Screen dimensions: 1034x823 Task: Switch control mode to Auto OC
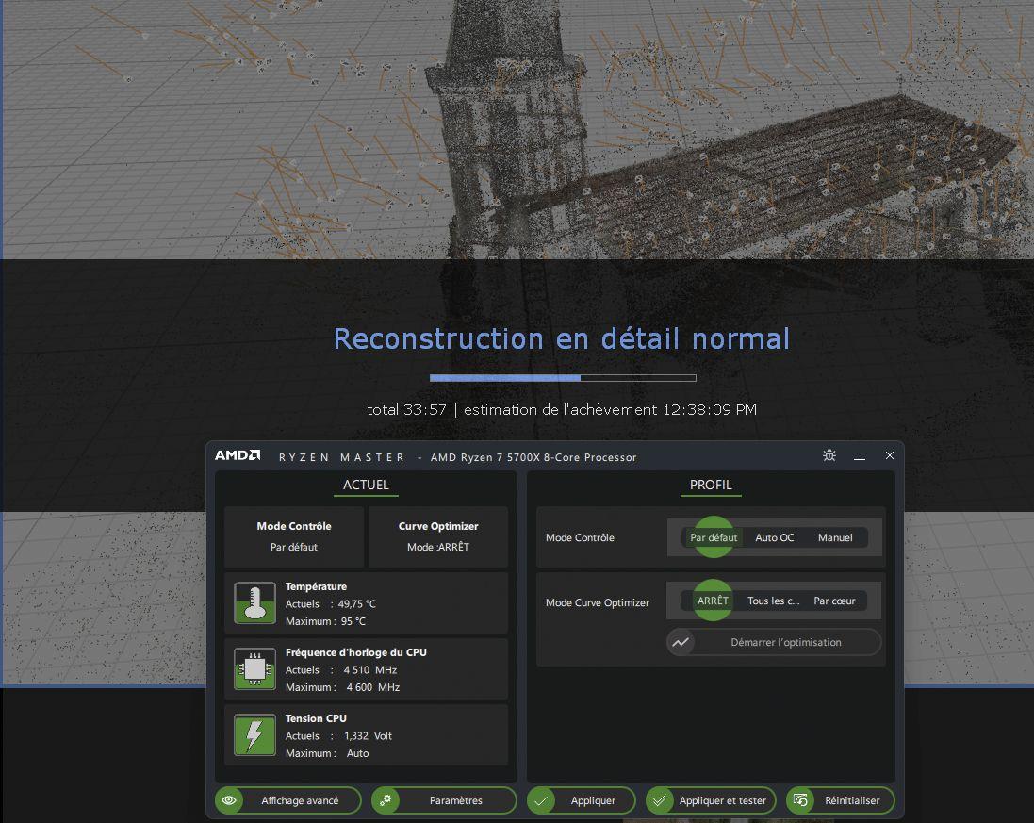(x=774, y=537)
